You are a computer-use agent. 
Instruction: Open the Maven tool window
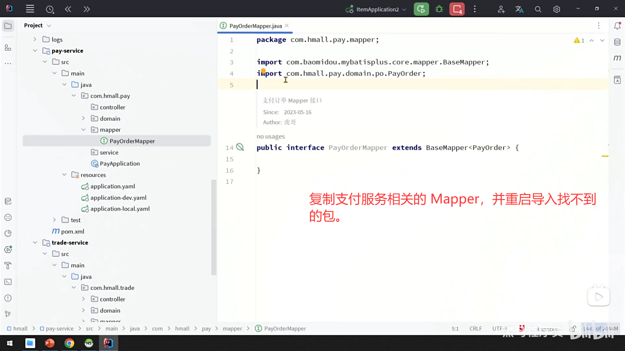617,58
